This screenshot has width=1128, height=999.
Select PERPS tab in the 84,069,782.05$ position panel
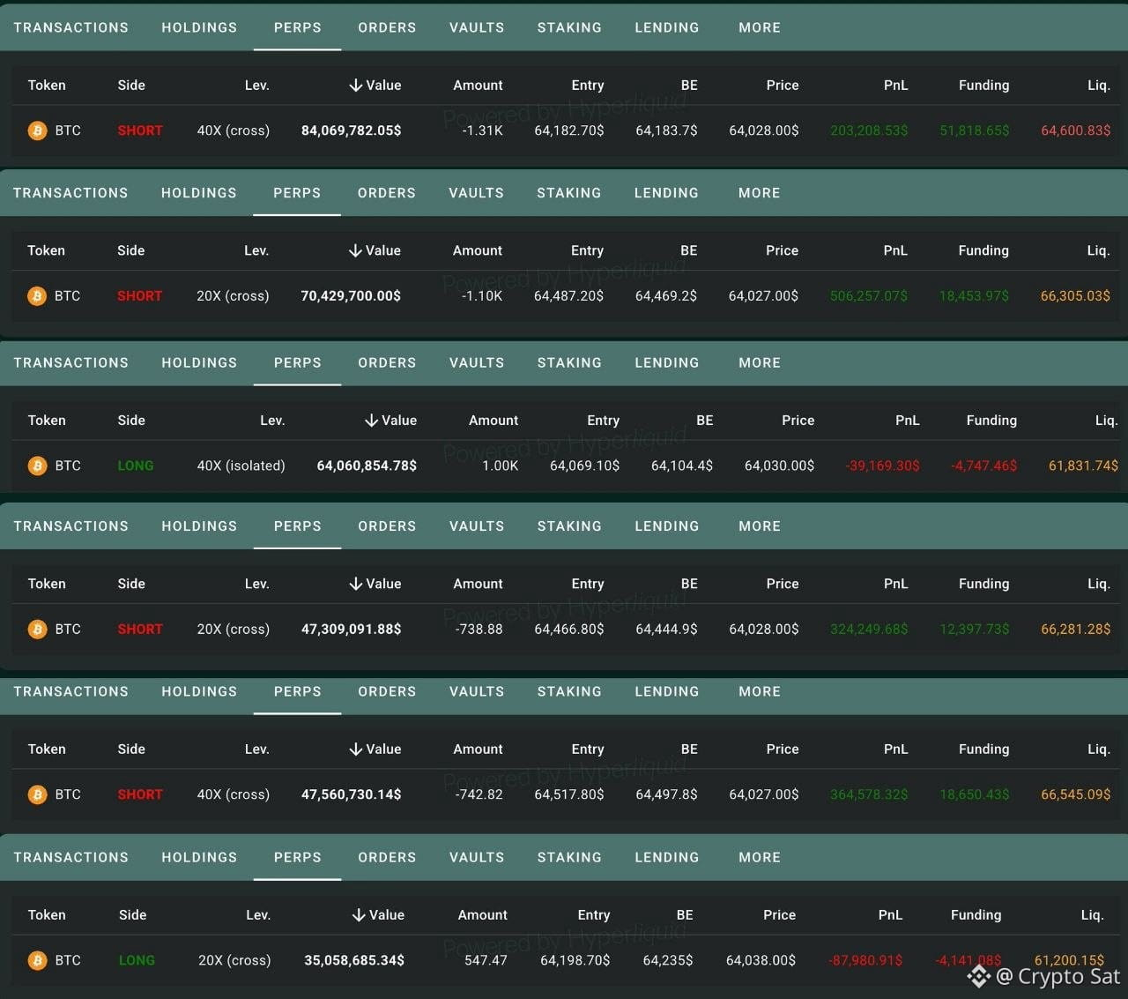click(298, 27)
